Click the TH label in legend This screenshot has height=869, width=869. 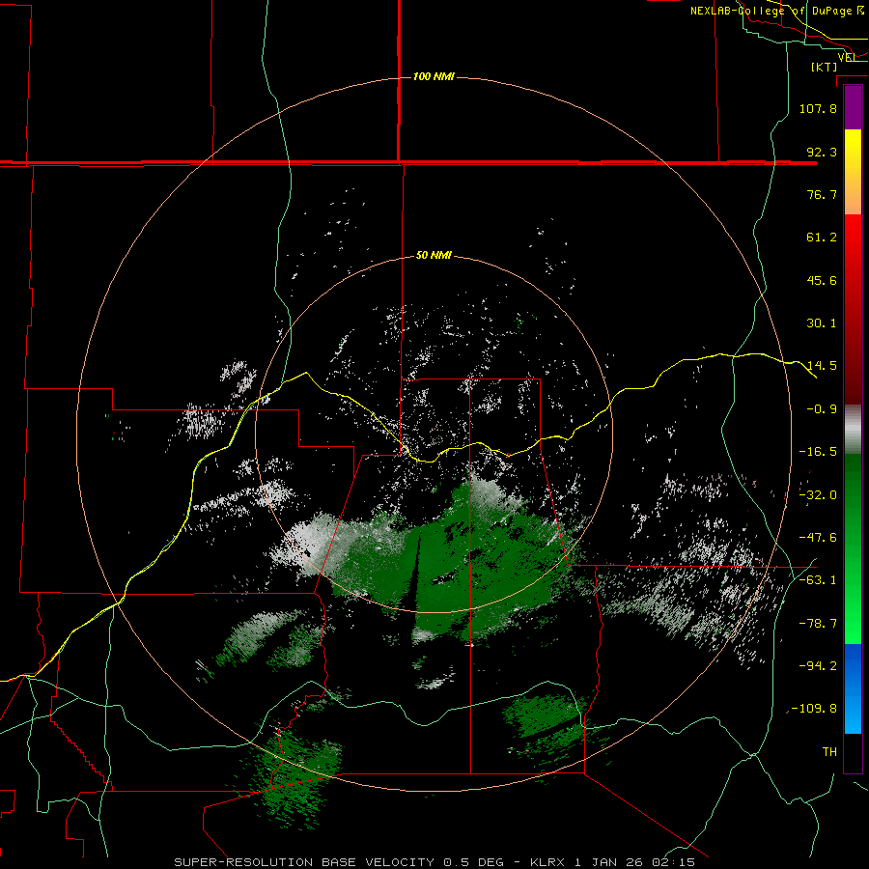pos(829,752)
